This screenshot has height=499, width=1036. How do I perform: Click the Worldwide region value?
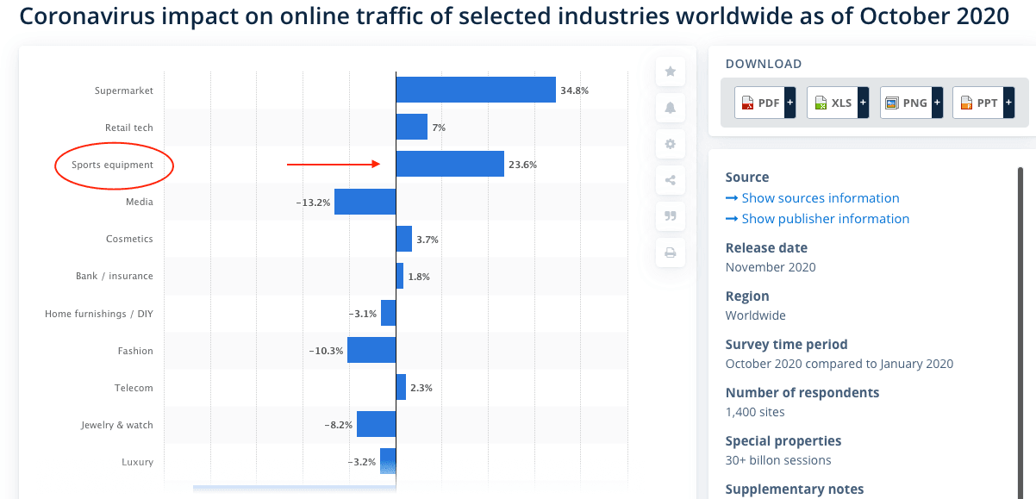(x=756, y=315)
